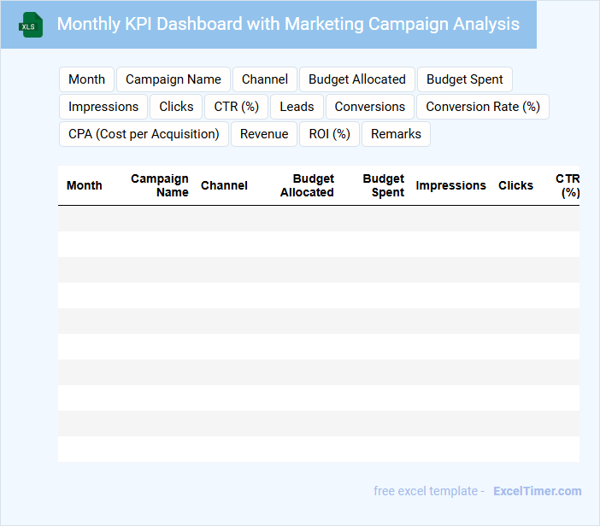
Task: Select the Revenue tag
Action: (x=264, y=134)
